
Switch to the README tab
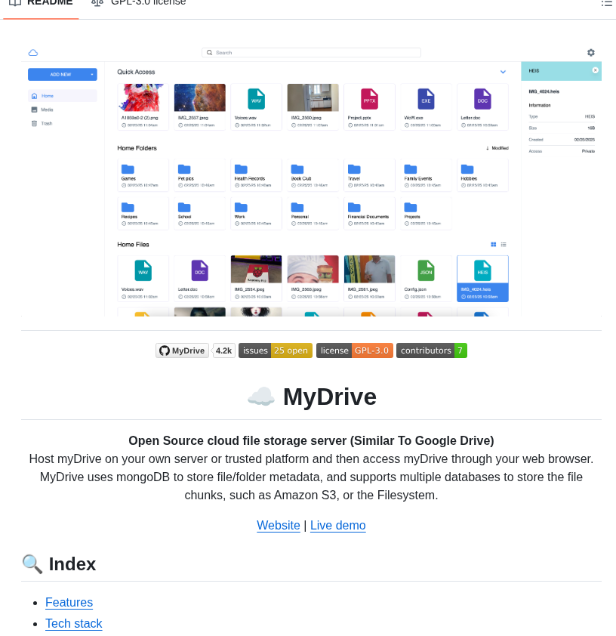click(x=41, y=3)
